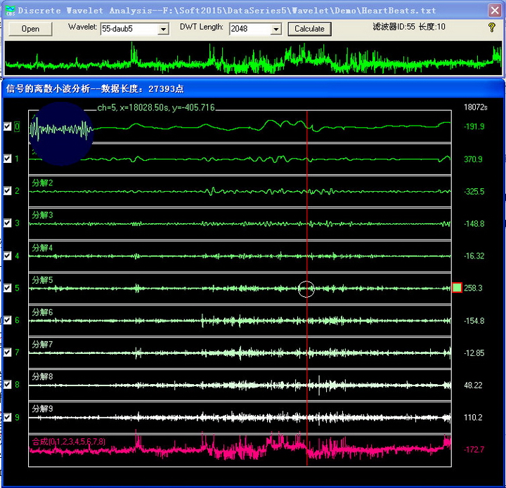Select the 分解2 waveform plot

tap(239, 192)
